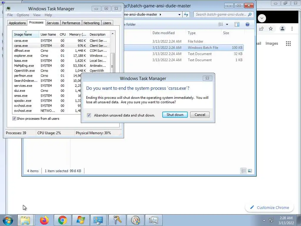
Task: Select the MsMpEng.exe process row
Action: [61, 66]
